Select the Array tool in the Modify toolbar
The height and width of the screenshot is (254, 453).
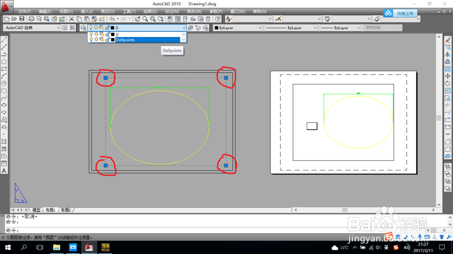click(448, 69)
